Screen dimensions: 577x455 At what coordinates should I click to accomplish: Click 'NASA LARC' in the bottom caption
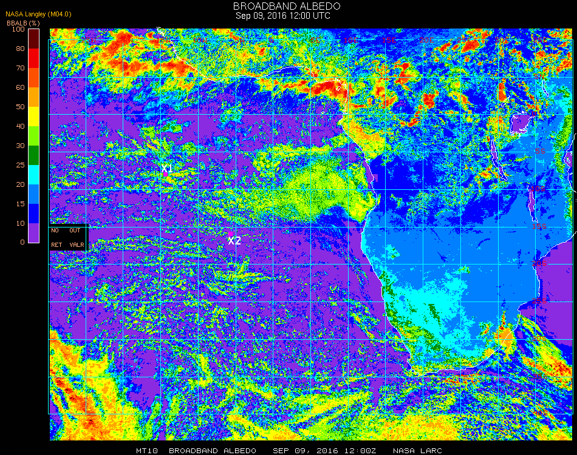click(417, 451)
